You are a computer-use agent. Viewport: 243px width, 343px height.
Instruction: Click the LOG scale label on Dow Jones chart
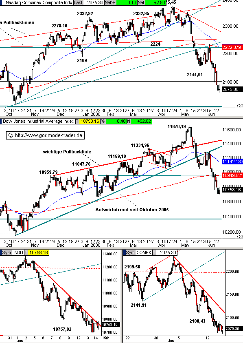[239, 237]
